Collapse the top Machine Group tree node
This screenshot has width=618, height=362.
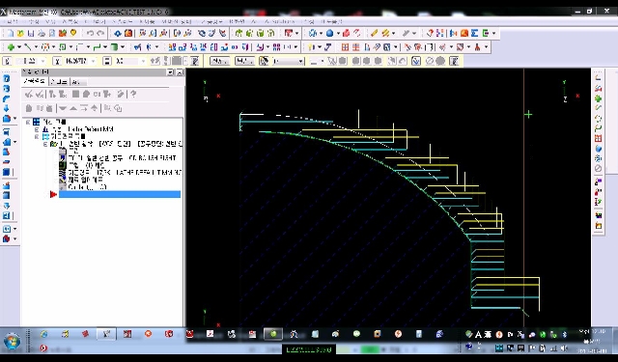[x=28, y=122]
